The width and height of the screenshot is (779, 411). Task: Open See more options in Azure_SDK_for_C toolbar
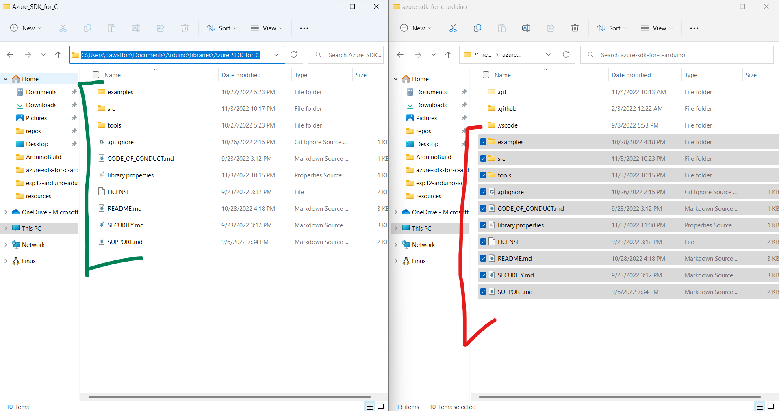pyautogui.click(x=304, y=28)
